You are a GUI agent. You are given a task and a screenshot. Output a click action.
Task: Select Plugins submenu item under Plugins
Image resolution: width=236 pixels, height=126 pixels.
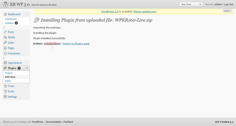9,73
